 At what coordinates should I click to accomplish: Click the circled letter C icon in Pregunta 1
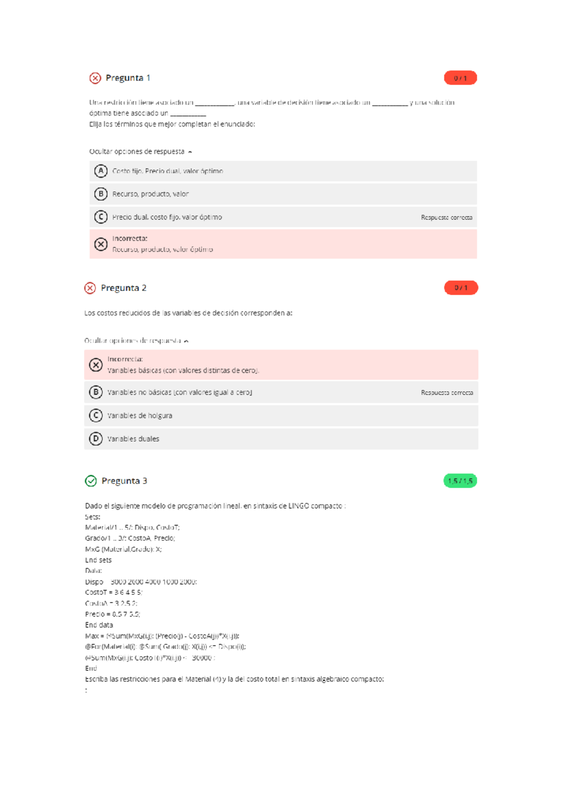click(100, 217)
